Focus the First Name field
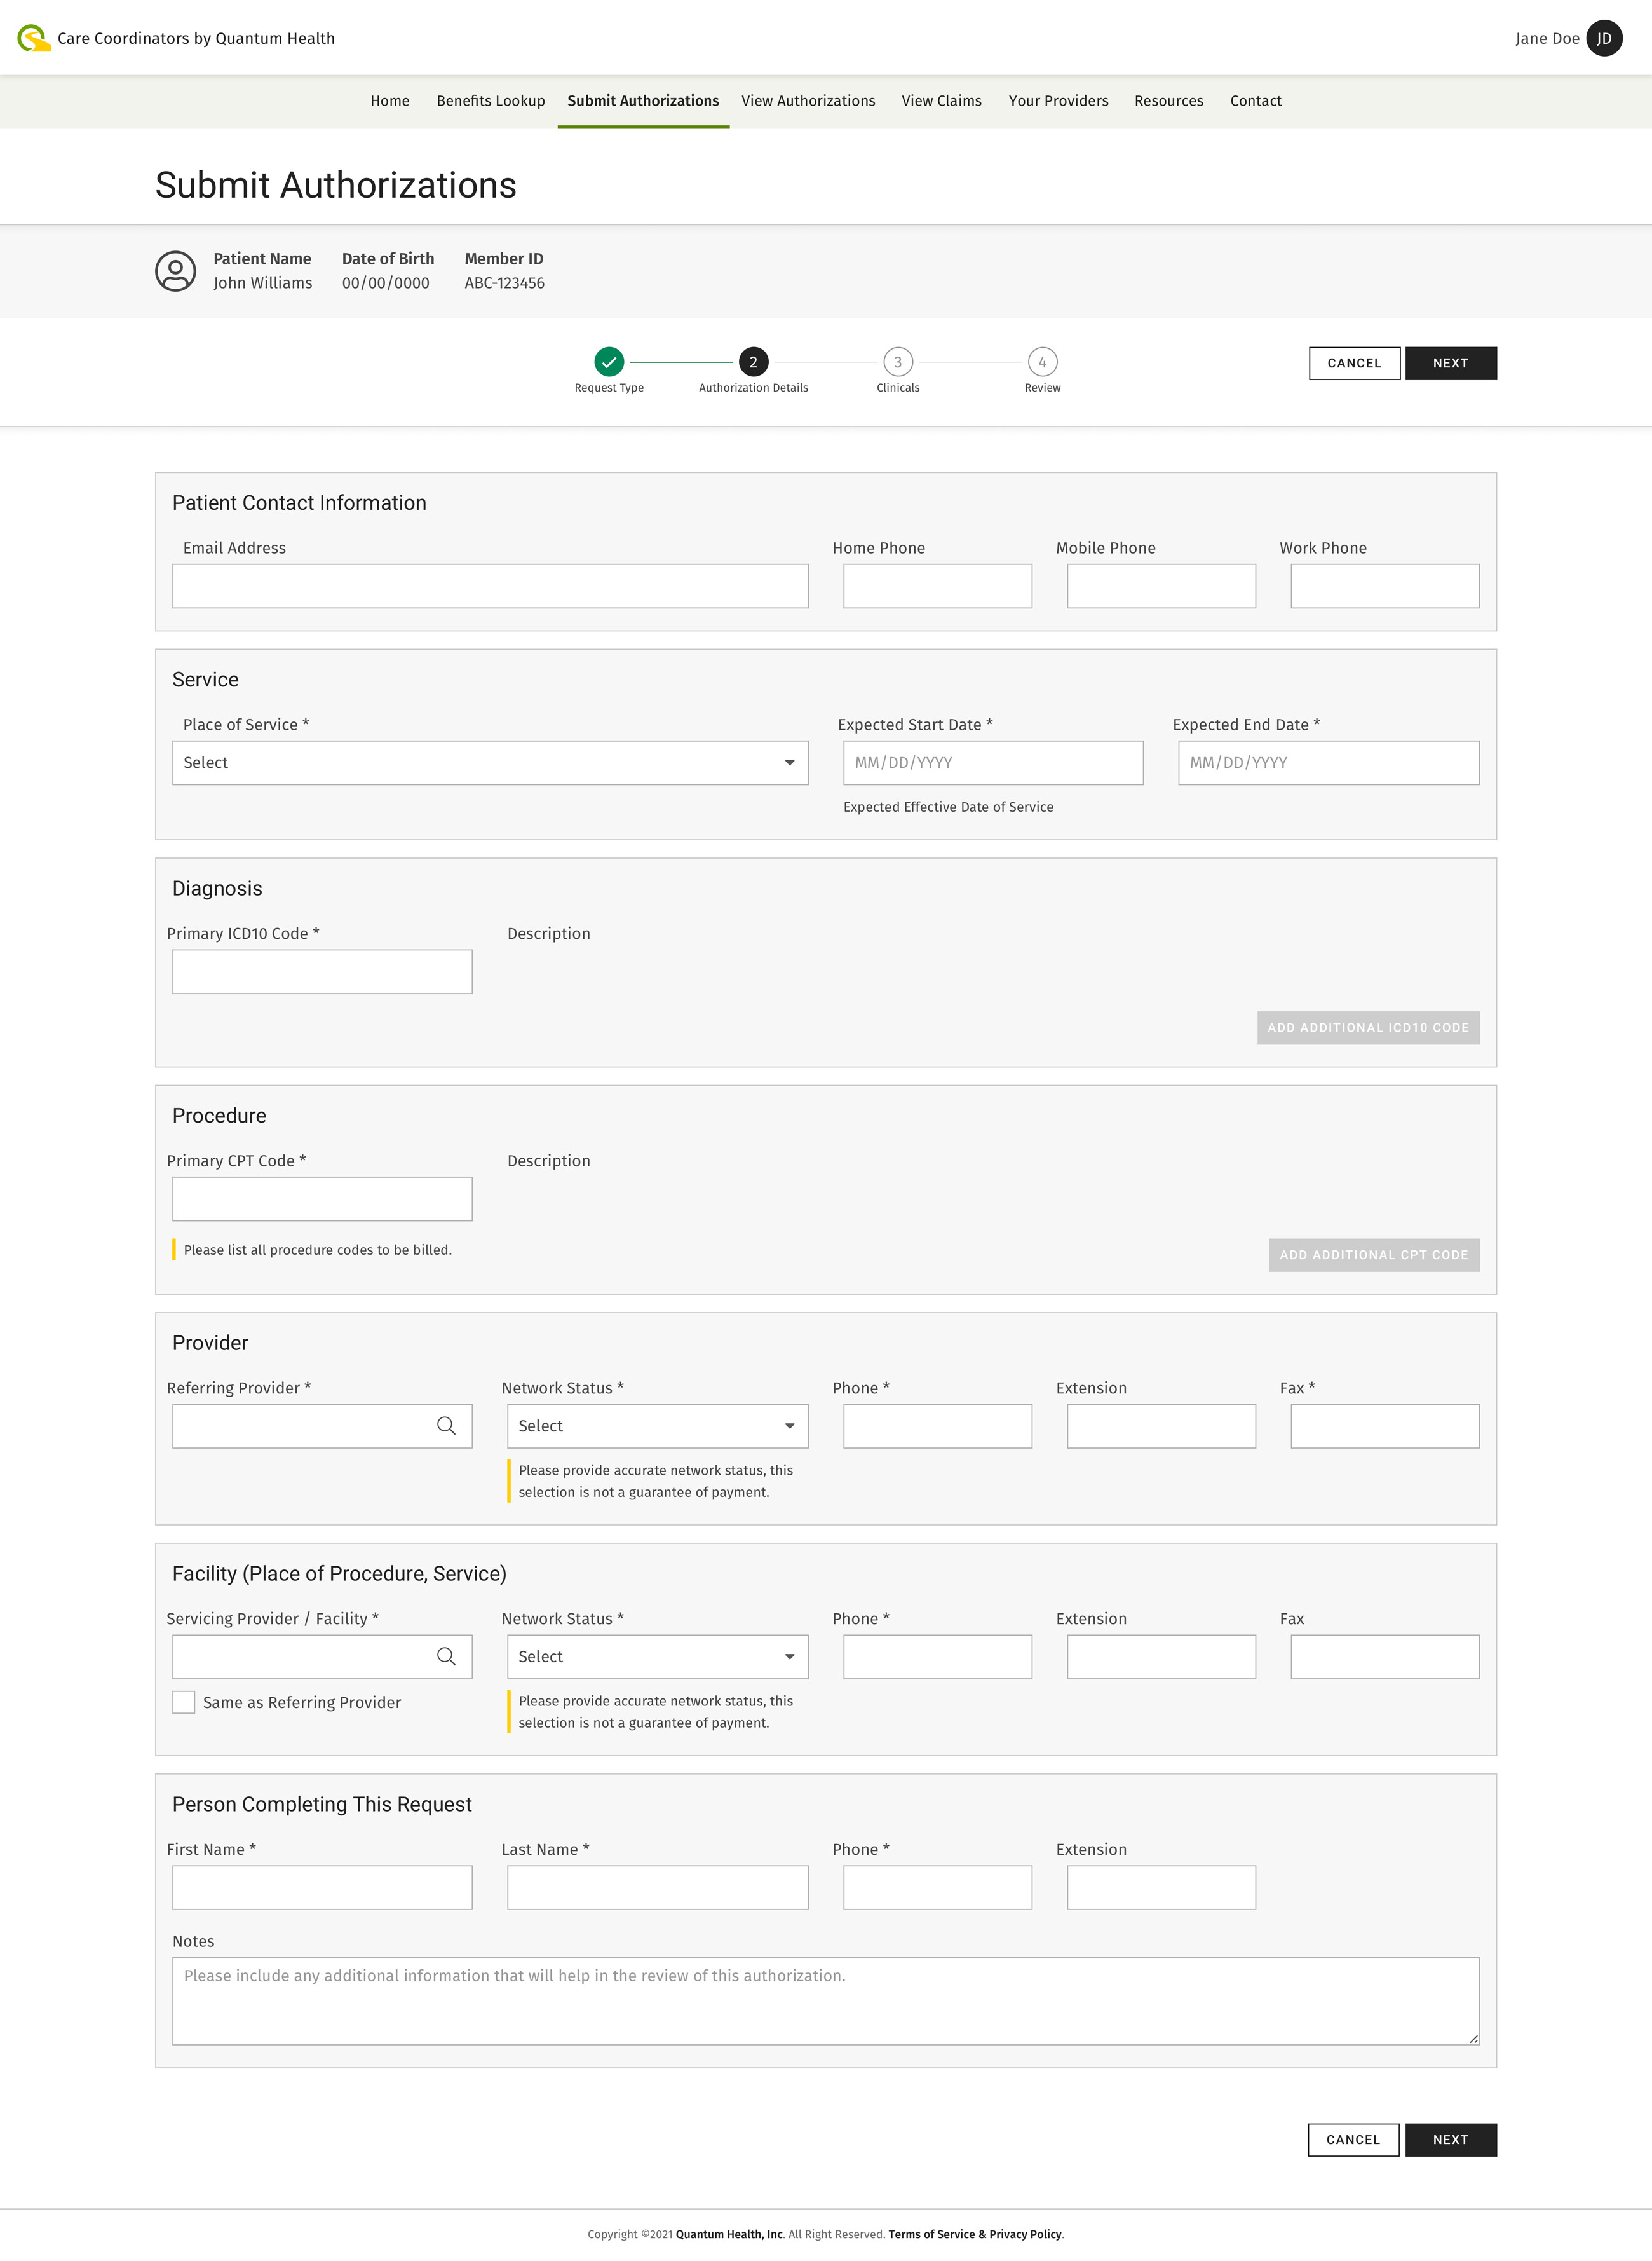Viewport: 1652px width, 2261px height. [322, 1888]
